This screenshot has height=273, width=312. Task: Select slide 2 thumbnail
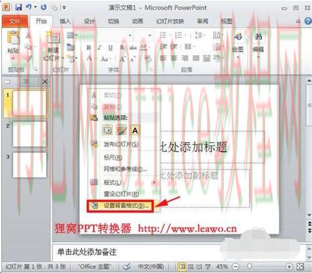[x=29, y=135]
